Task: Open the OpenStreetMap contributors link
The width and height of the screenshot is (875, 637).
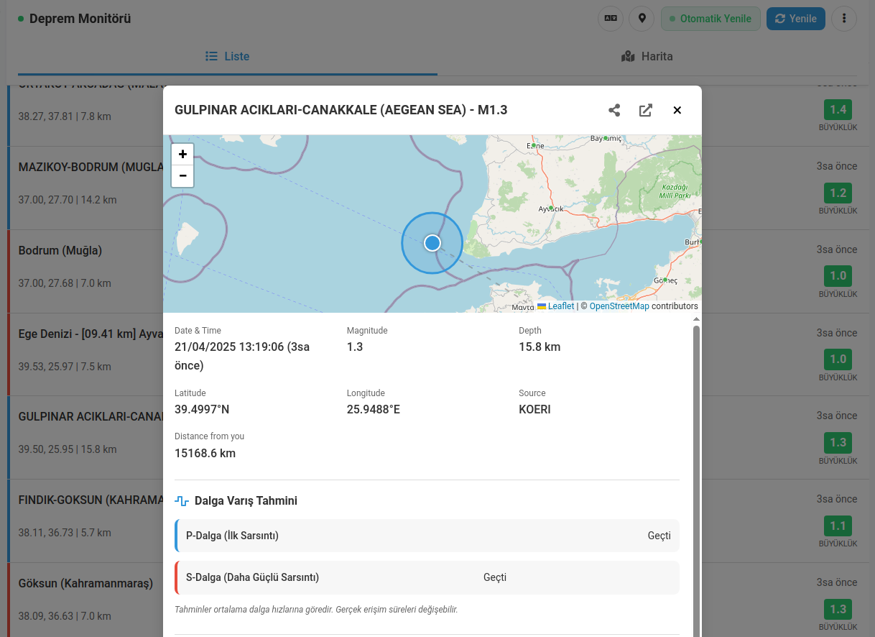Action: click(x=619, y=306)
